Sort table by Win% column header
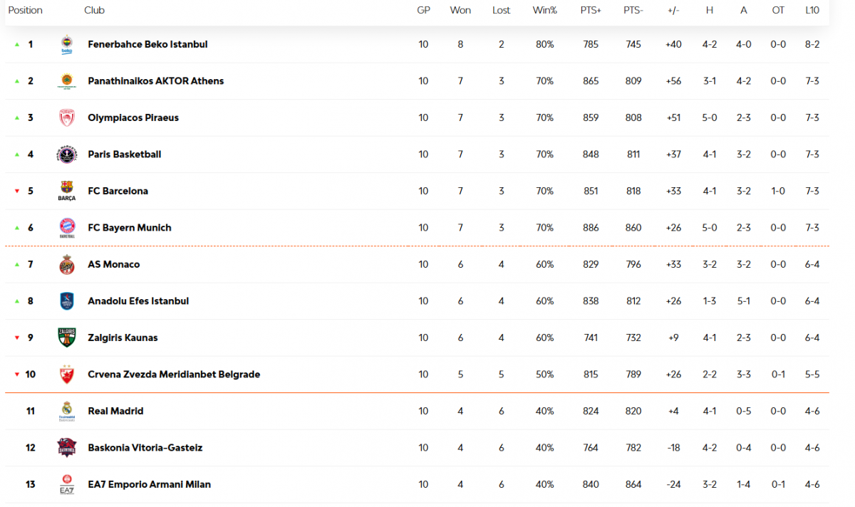Image resolution: width=855 pixels, height=507 pixels. (544, 11)
